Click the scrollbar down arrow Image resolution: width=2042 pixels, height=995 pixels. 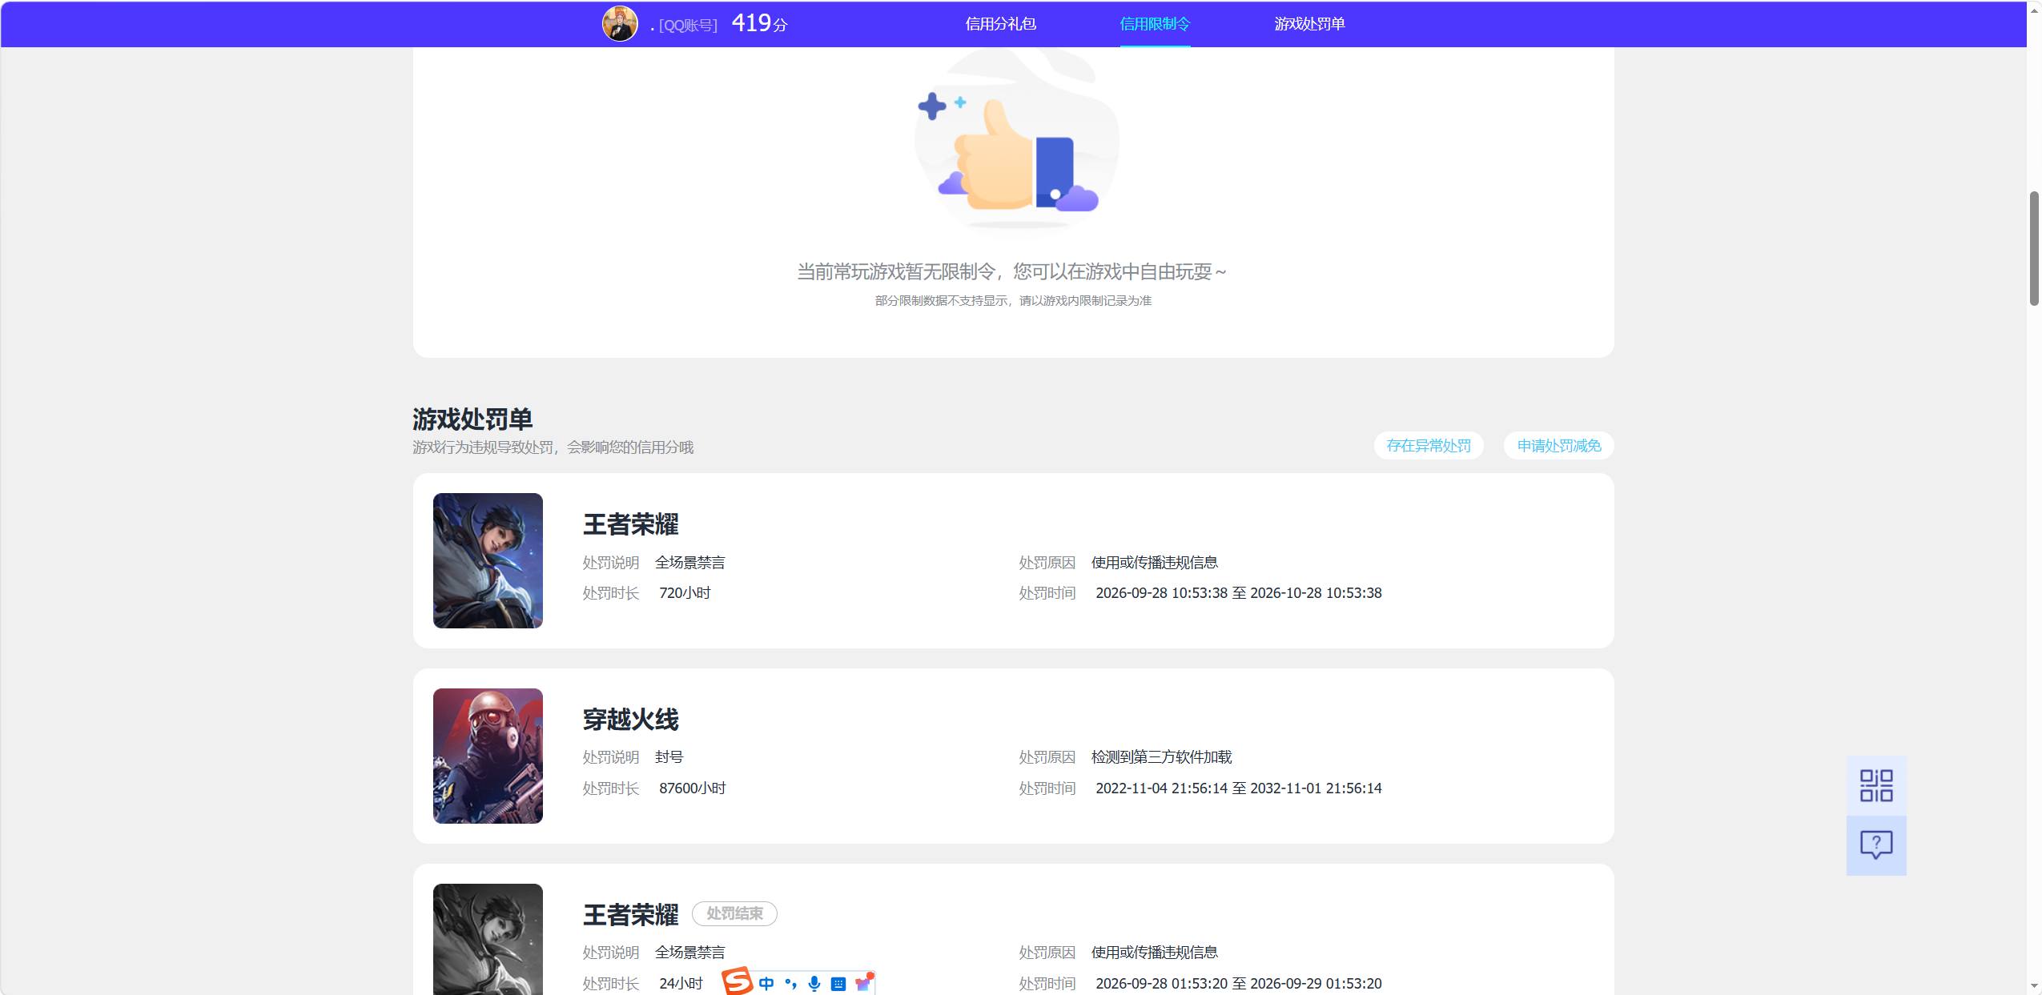click(2034, 986)
